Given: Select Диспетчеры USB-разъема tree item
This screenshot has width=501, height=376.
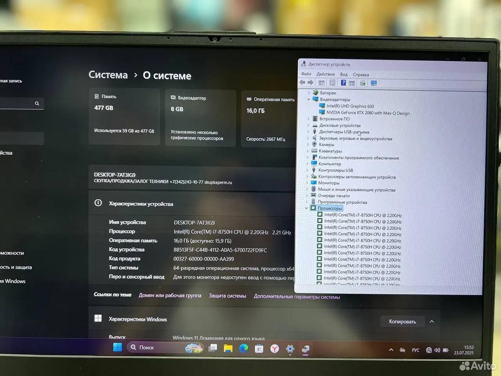Looking at the screenshot, I should tap(344, 132).
